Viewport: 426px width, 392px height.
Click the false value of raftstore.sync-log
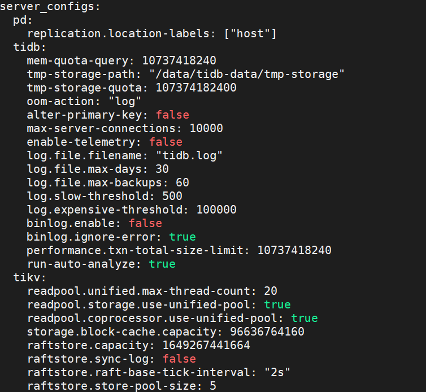click(x=179, y=359)
